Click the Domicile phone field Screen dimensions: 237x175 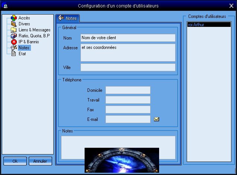[128, 90]
